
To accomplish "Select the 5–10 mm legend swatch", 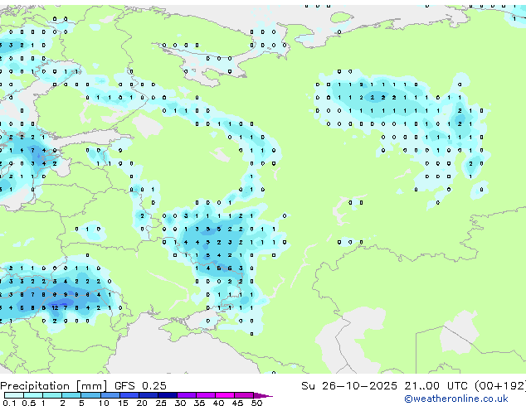I will [91, 395].
